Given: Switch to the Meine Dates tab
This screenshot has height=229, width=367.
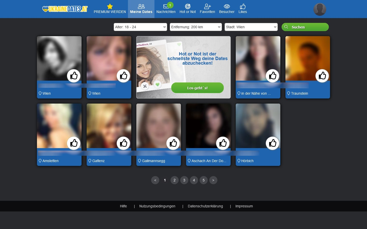Looking at the screenshot, I should point(141,9).
